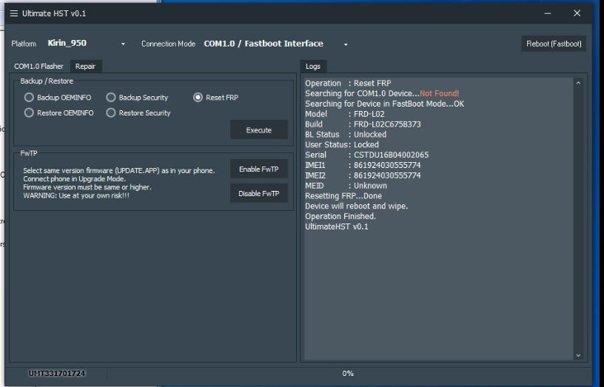This screenshot has height=387, width=604.
Task: Click the Execute button
Action: [259, 130]
